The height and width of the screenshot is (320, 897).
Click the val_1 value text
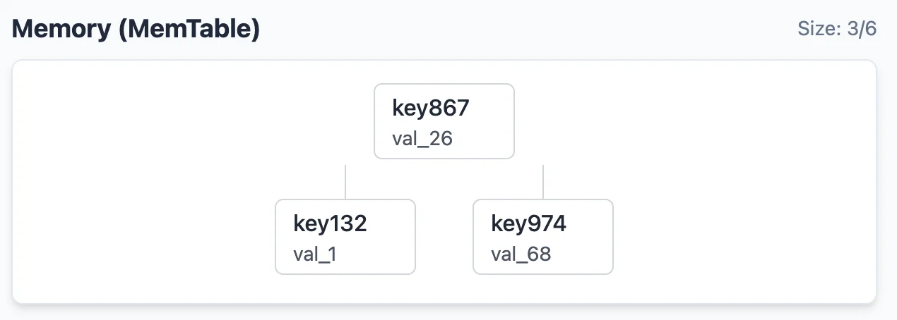[x=315, y=254]
